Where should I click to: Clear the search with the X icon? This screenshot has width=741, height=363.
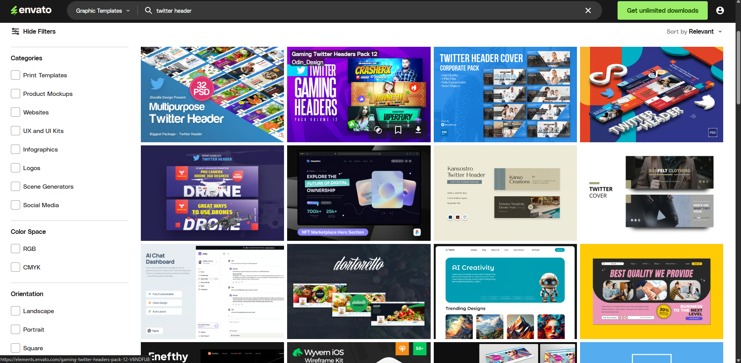pos(588,10)
